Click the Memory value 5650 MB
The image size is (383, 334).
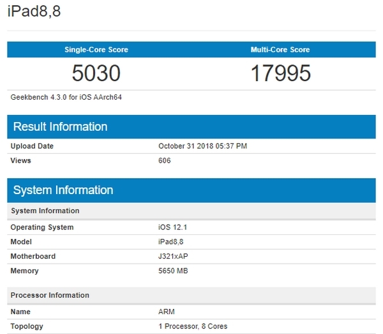(x=173, y=271)
